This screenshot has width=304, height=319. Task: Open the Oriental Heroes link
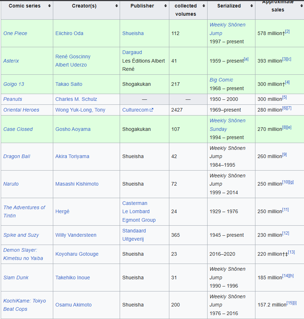[x=21, y=110]
